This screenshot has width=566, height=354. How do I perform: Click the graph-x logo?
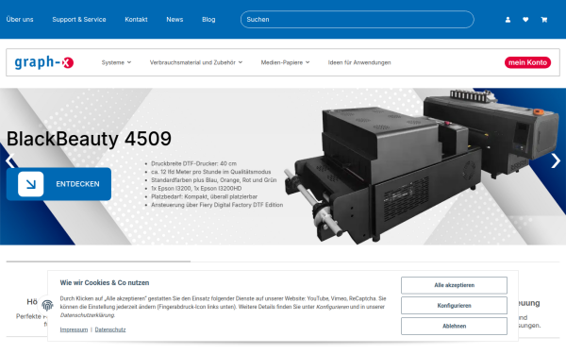pos(44,62)
